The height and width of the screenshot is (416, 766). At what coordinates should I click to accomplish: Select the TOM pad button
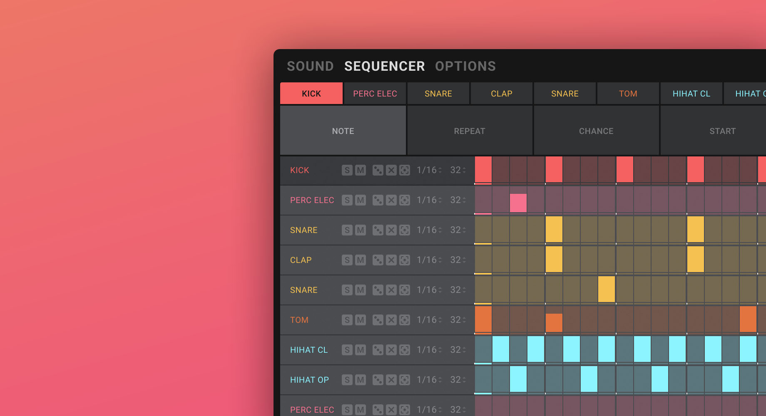[628, 93]
